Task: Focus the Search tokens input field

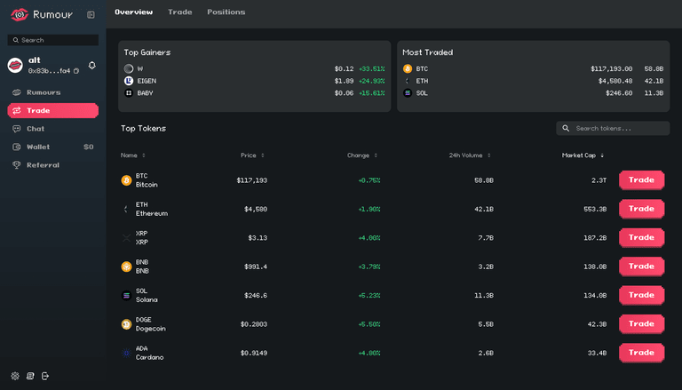Action: click(619, 129)
